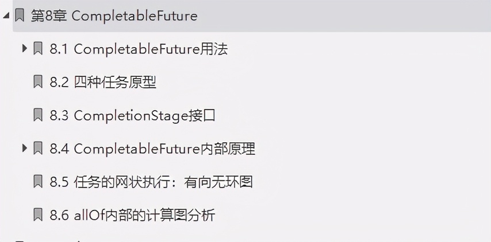
Task: Click bookmark icon for 8.4 CompletableFuture内部原理
Action: point(38,149)
